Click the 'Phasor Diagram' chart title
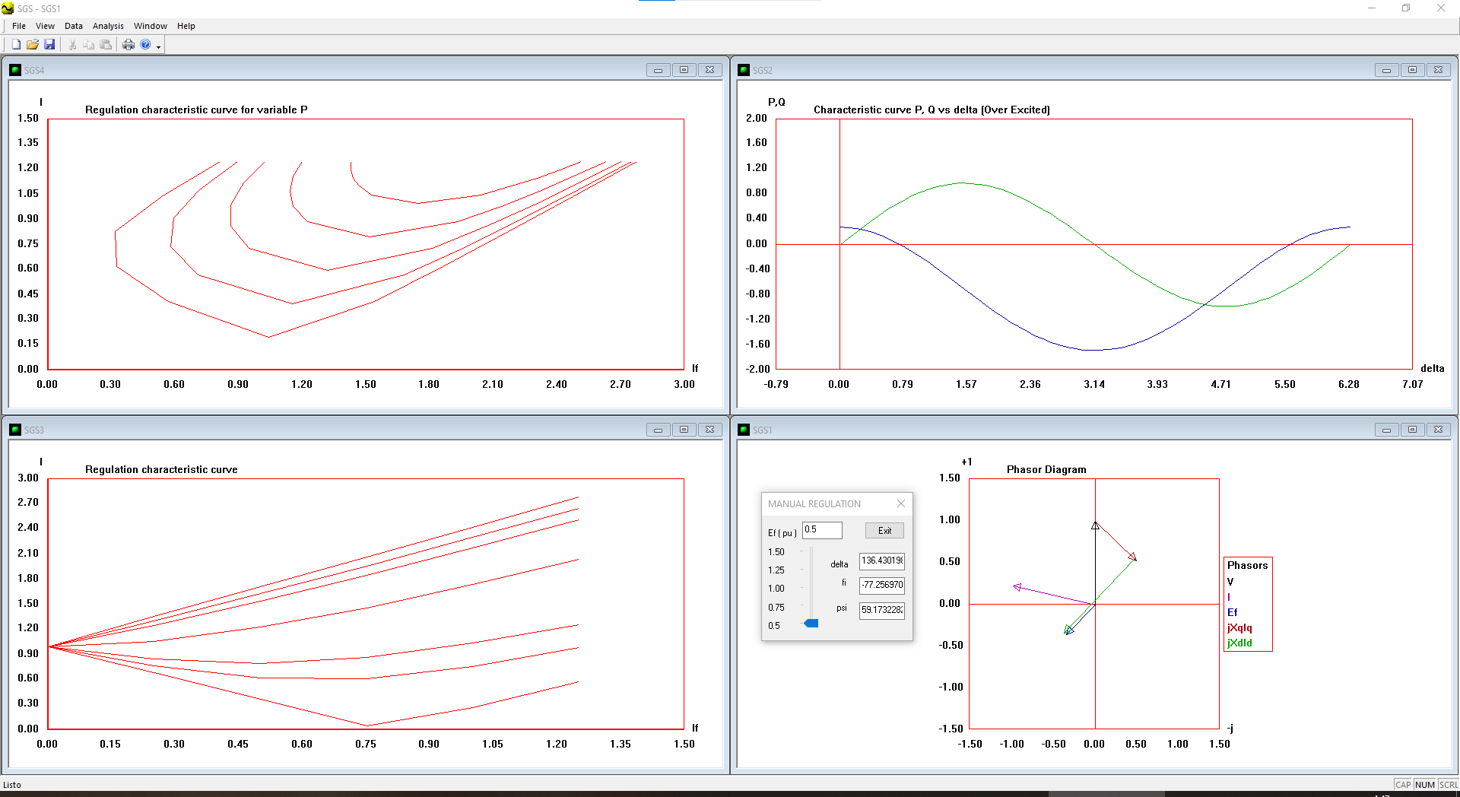 (1046, 469)
